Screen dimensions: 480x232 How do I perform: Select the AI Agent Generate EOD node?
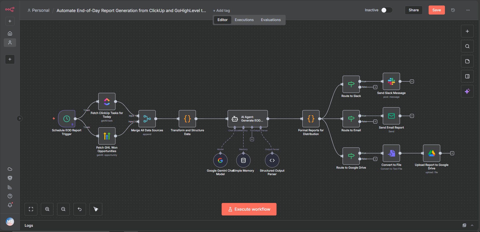click(248, 119)
